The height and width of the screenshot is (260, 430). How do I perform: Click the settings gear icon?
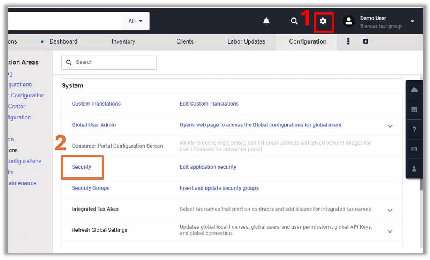[323, 21]
